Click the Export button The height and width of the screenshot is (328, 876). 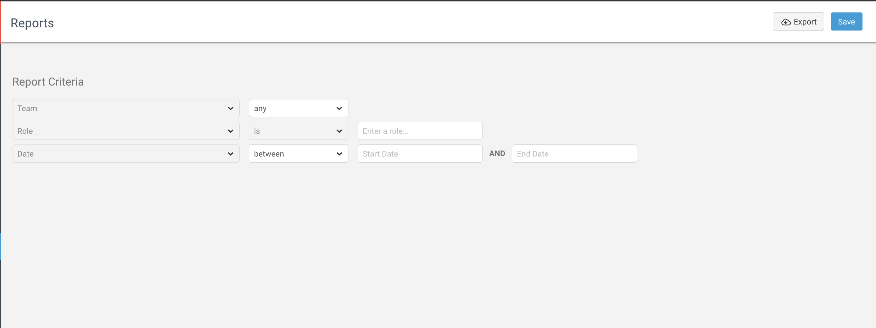click(798, 22)
